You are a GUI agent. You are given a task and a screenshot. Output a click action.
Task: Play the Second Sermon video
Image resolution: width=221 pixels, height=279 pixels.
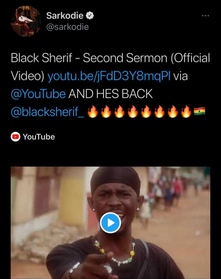click(110, 223)
